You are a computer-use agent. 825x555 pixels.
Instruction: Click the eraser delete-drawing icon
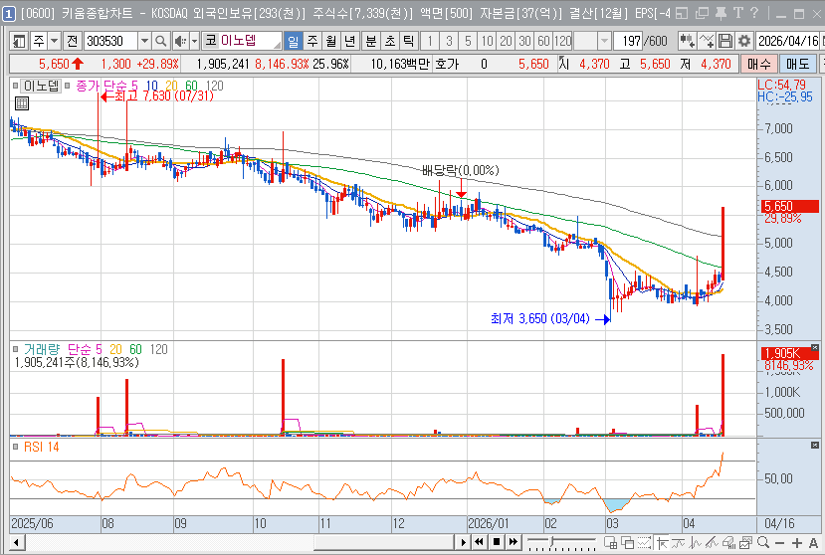[729, 542]
